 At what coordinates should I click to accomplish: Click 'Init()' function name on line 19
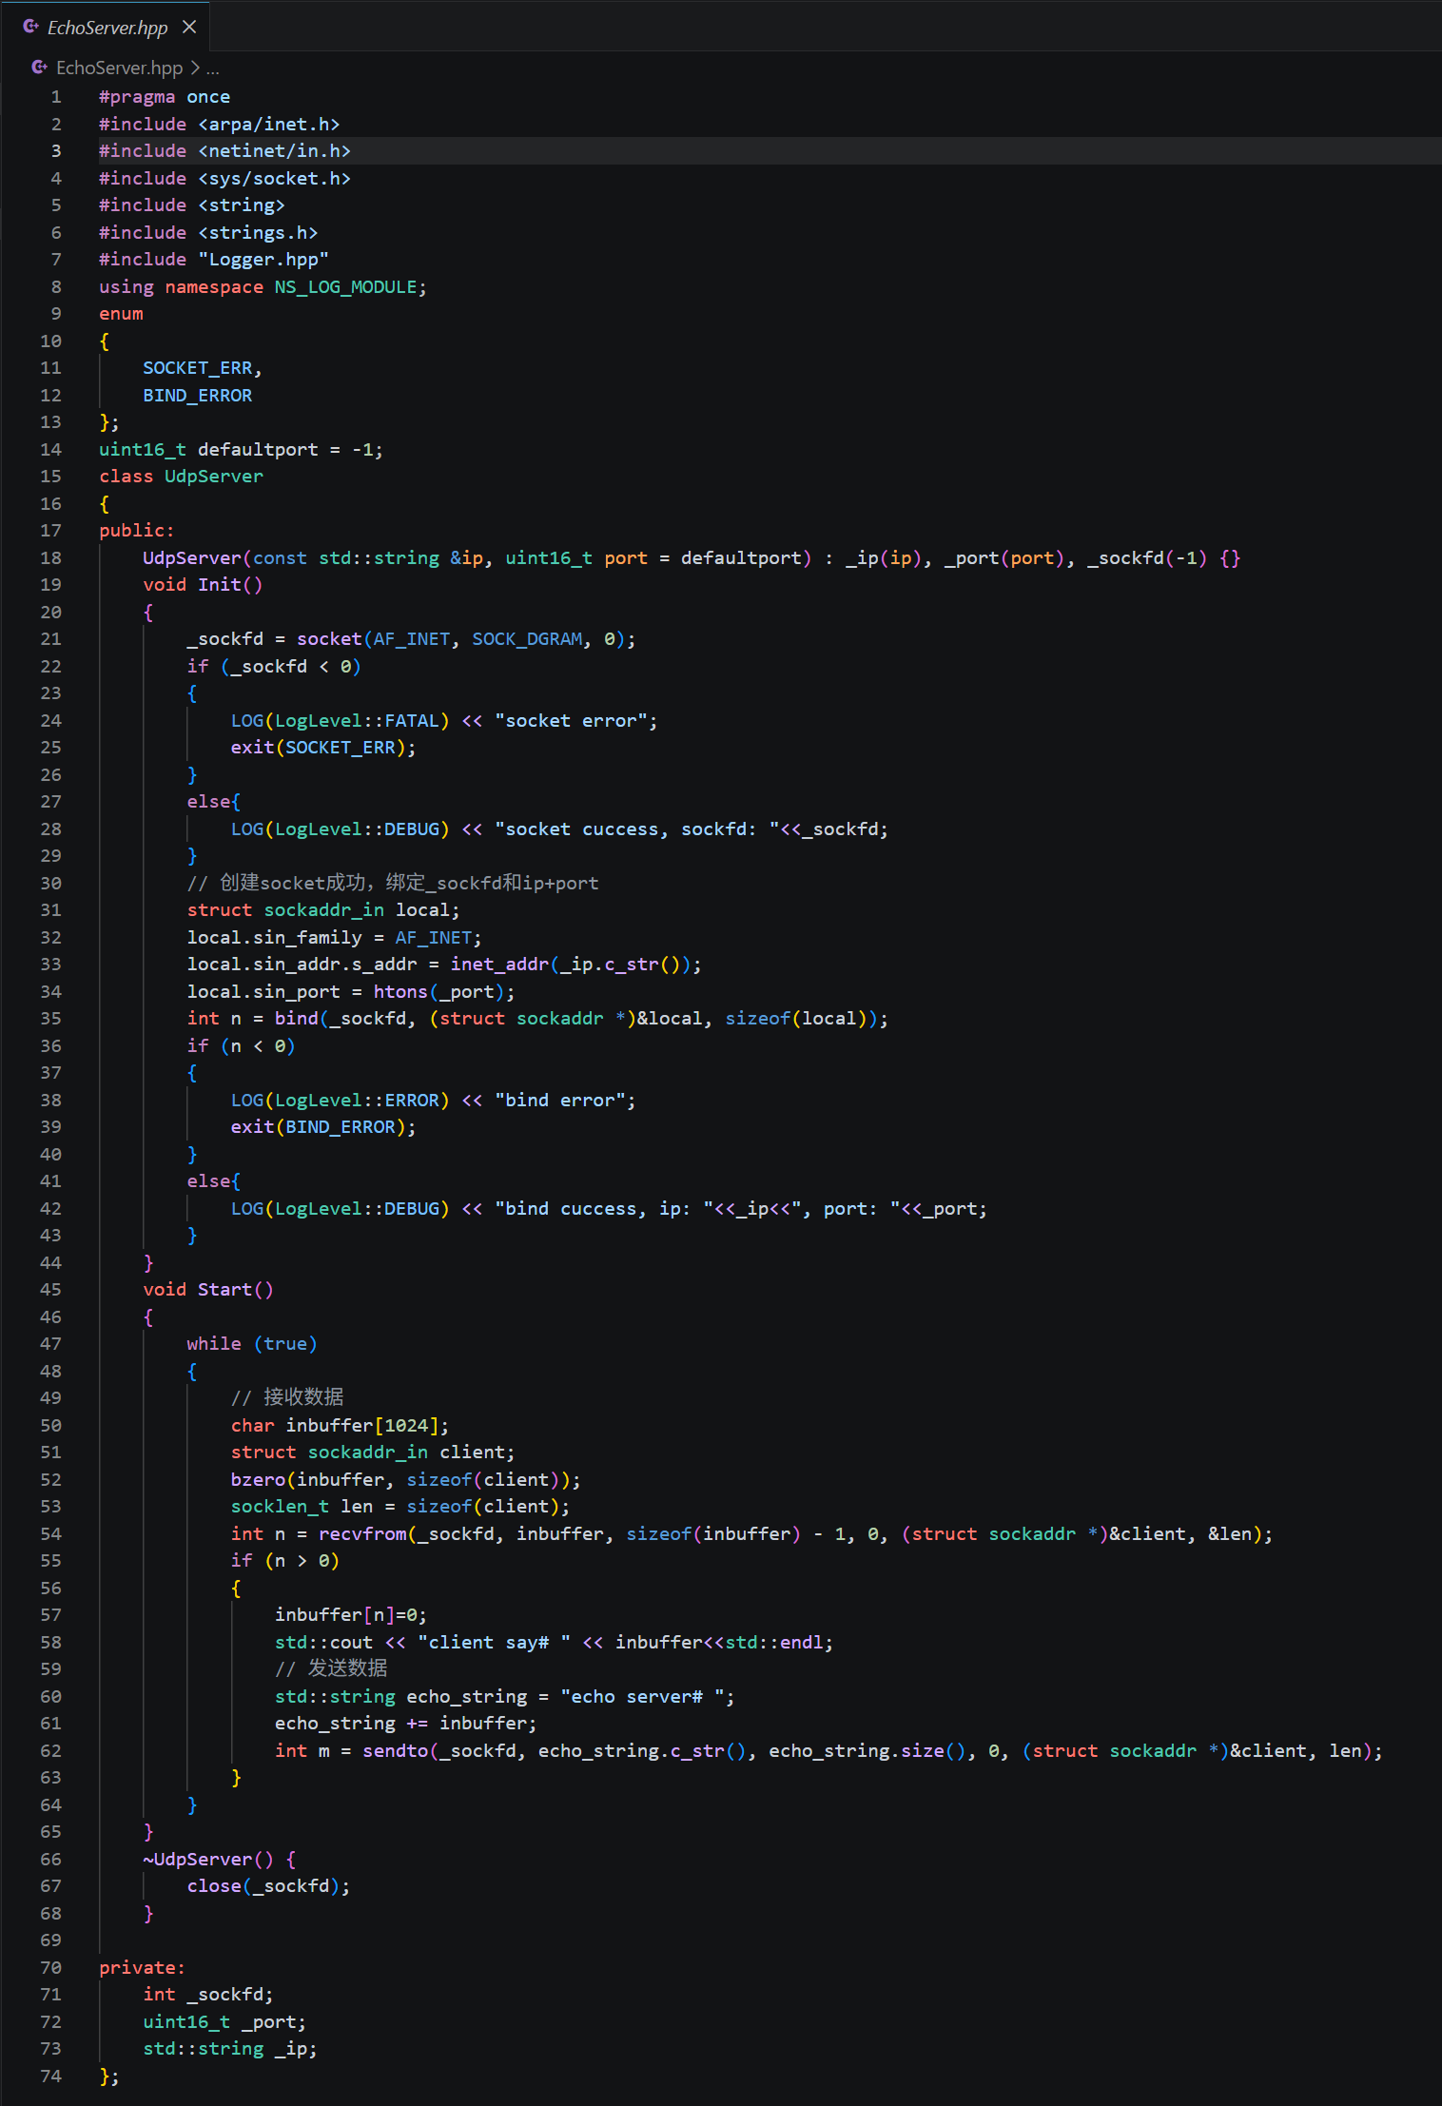point(230,585)
